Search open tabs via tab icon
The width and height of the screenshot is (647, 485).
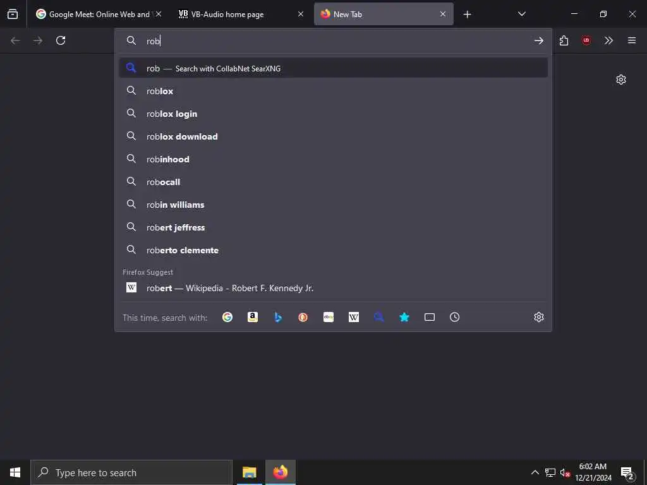pyautogui.click(x=430, y=317)
